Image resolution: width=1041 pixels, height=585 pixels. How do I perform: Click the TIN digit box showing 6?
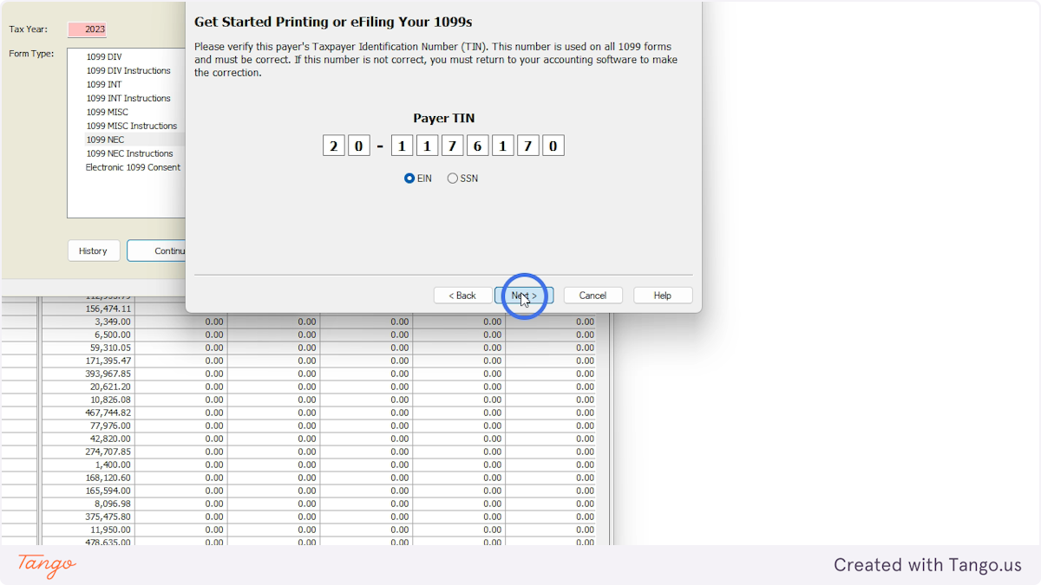[478, 146]
